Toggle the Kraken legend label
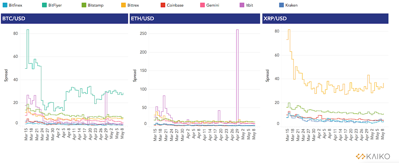Image resolution: width=399 pixels, height=163 pixels. (291, 5)
